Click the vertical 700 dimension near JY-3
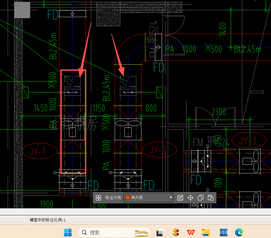This screenshot has height=238, width=271. tap(218, 183)
